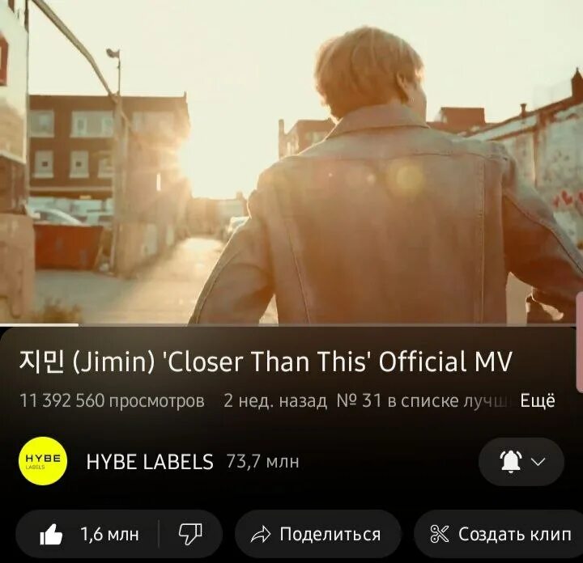This screenshot has width=583, height=563.
Task: Tap the Jimin music video player frame
Action: tap(291, 162)
